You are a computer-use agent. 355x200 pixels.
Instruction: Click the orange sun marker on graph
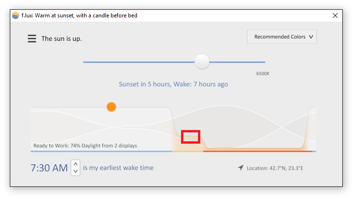pyautogui.click(x=111, y=107)
